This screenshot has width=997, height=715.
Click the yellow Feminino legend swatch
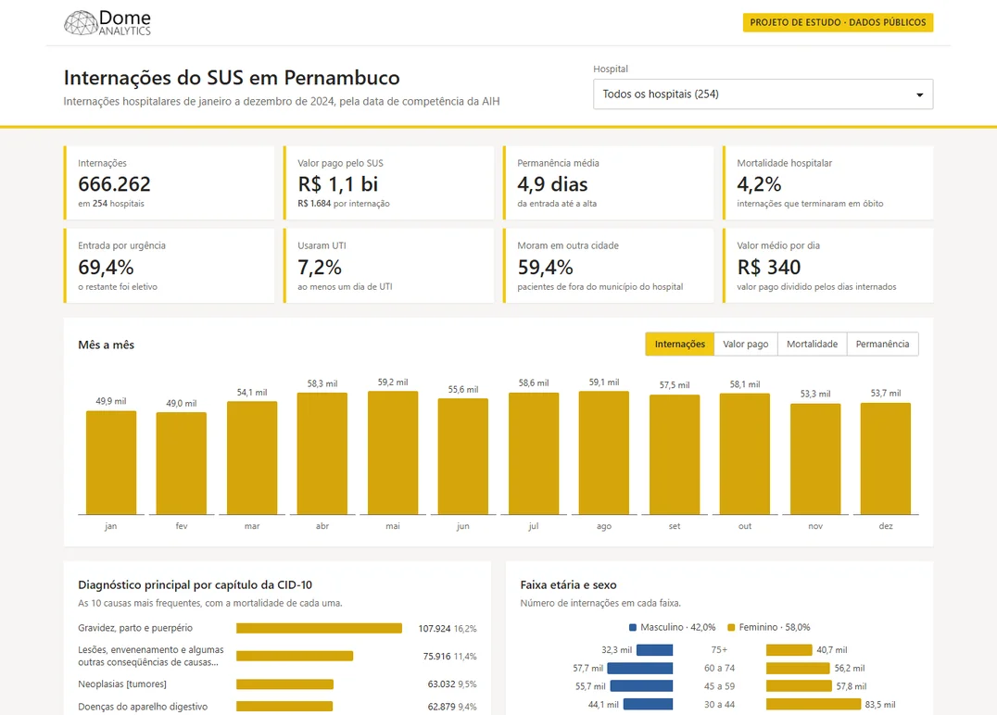731,627
